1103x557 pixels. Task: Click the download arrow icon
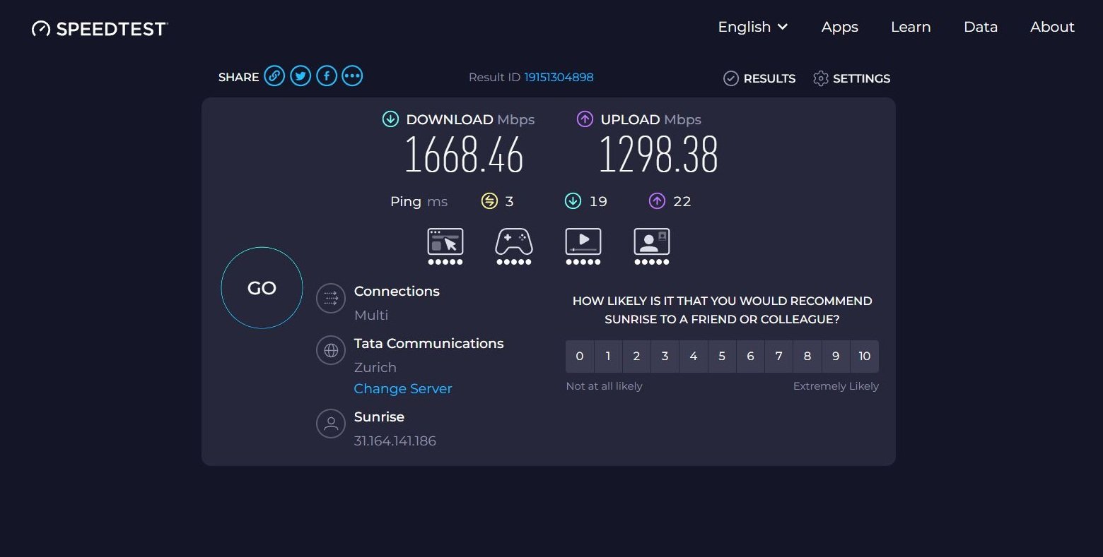pos(390,119)
